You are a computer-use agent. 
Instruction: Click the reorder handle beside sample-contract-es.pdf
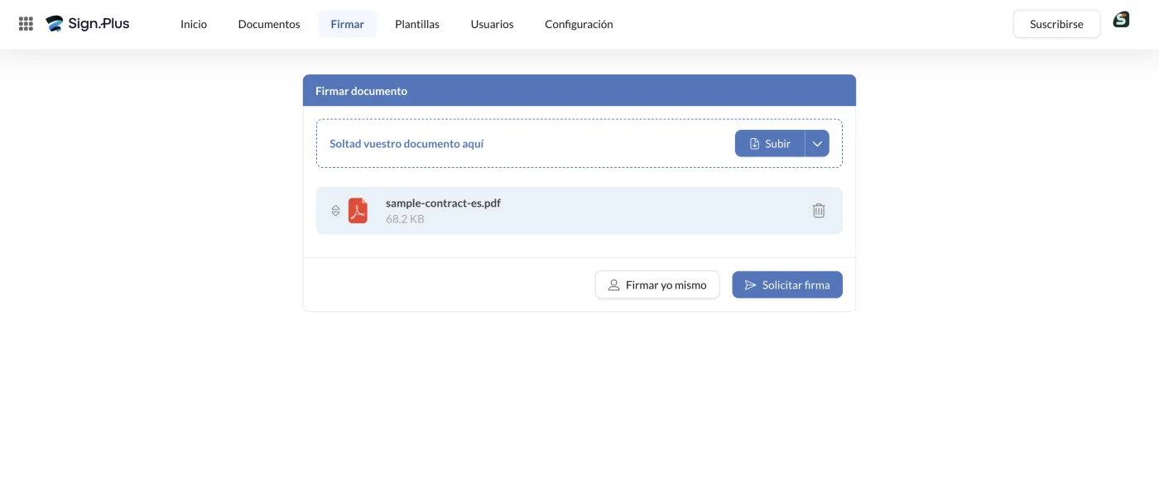[x=335, y=210]
